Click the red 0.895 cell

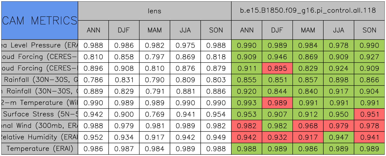pyautogui.click(x=277, y=68)
